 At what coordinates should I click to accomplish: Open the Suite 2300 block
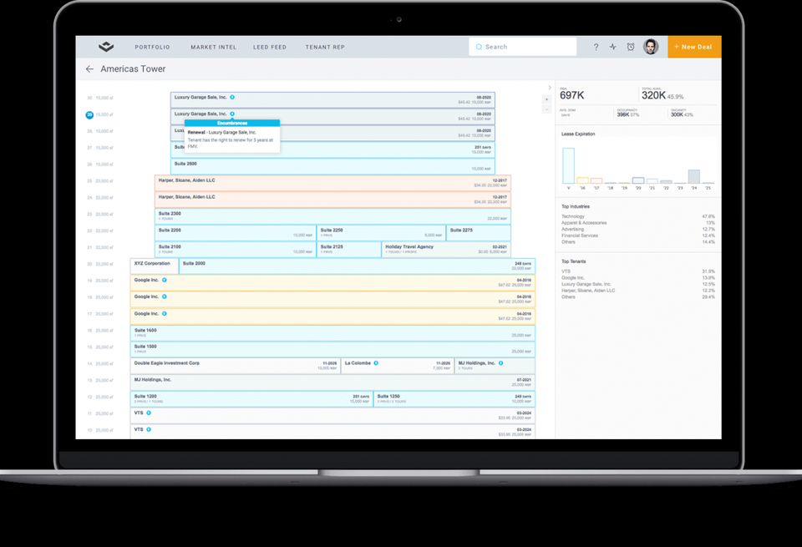coord(332,216)
